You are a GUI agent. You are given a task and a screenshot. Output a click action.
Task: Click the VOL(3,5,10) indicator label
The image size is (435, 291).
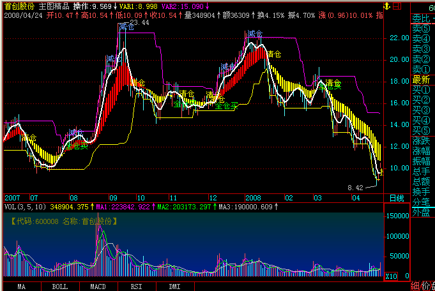(25, 207)
